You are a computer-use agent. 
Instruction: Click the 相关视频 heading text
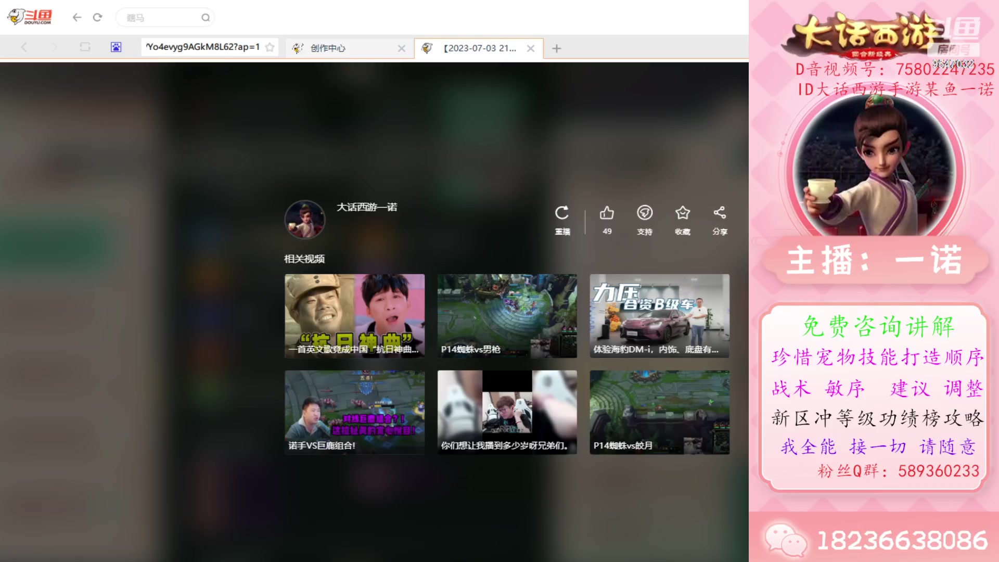click(x=304, y=259)
